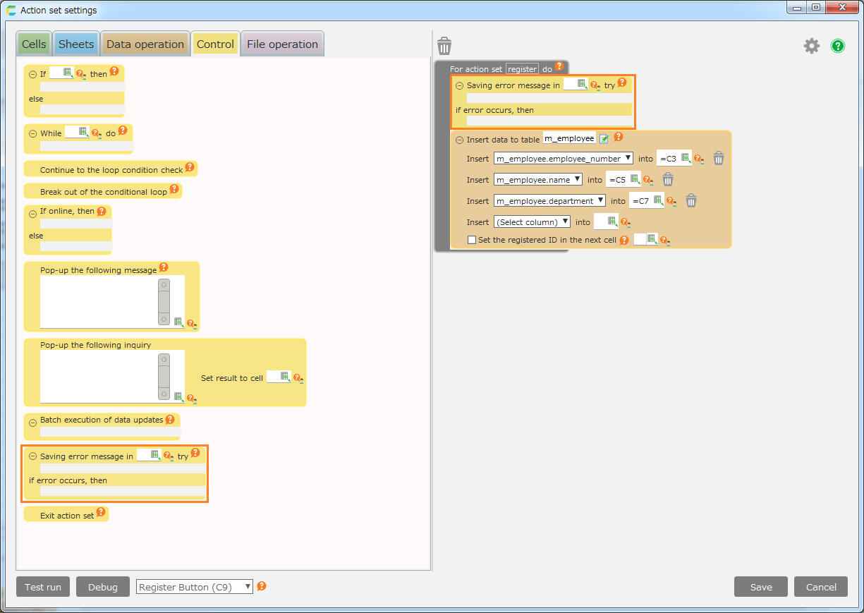Delete the m_employee.name insert row
The image size is (864, 613).
pos(668,180)
